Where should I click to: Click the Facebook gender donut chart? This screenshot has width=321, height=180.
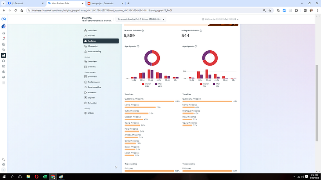coord(152,58)
